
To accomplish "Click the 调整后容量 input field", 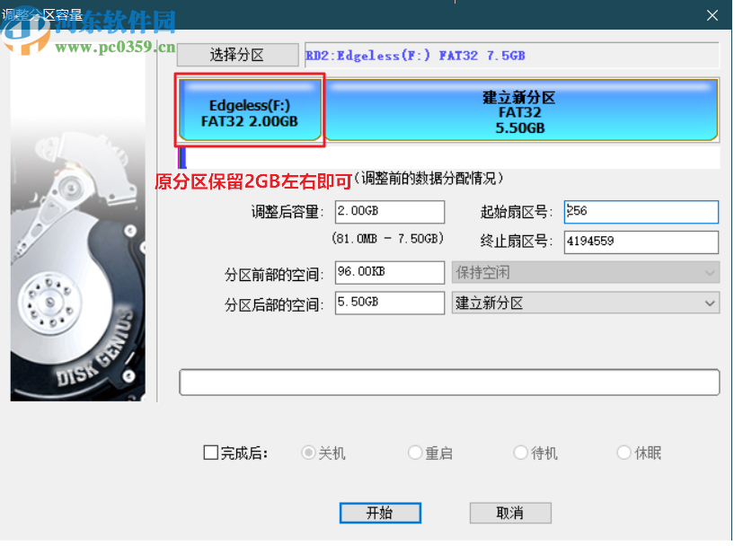I will (390, 212).
